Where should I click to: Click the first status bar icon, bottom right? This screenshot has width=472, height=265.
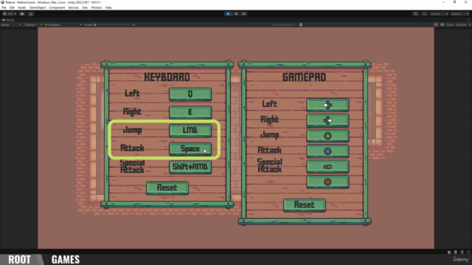tap(449, 252)
